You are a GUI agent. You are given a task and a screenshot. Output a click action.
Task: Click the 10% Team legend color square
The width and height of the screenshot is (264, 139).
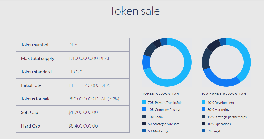[x=144, y=116]
